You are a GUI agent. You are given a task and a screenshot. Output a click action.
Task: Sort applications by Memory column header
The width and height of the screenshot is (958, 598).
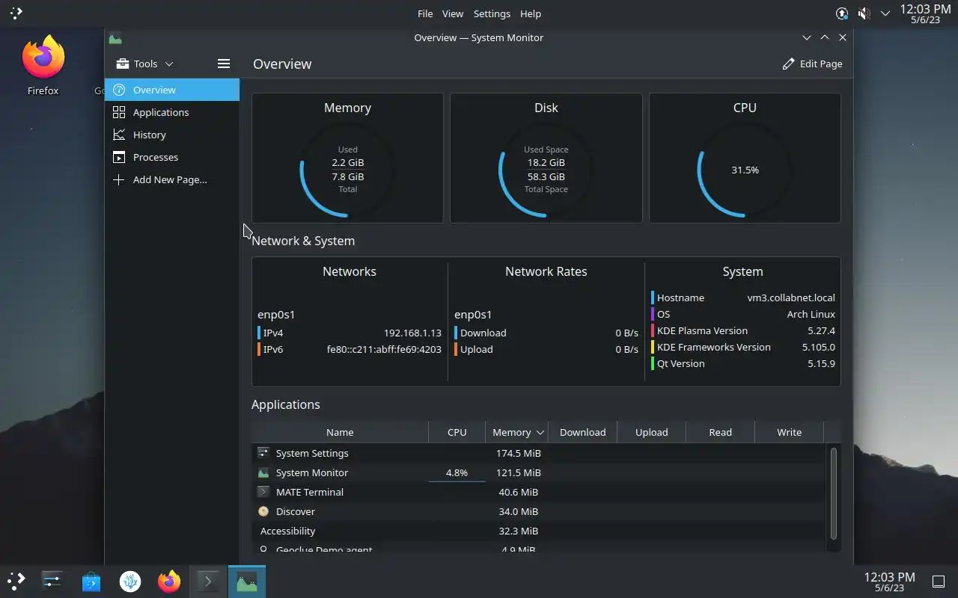pyautogui.click(x=516, y=432)
